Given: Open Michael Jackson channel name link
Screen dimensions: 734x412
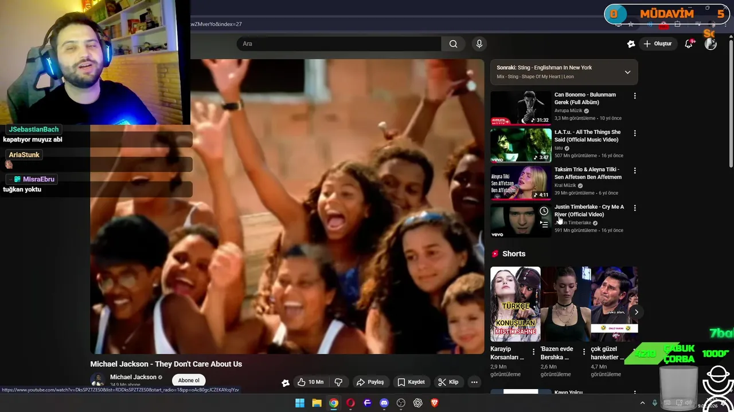Looking at the screenshot, I should click(133, 377).
